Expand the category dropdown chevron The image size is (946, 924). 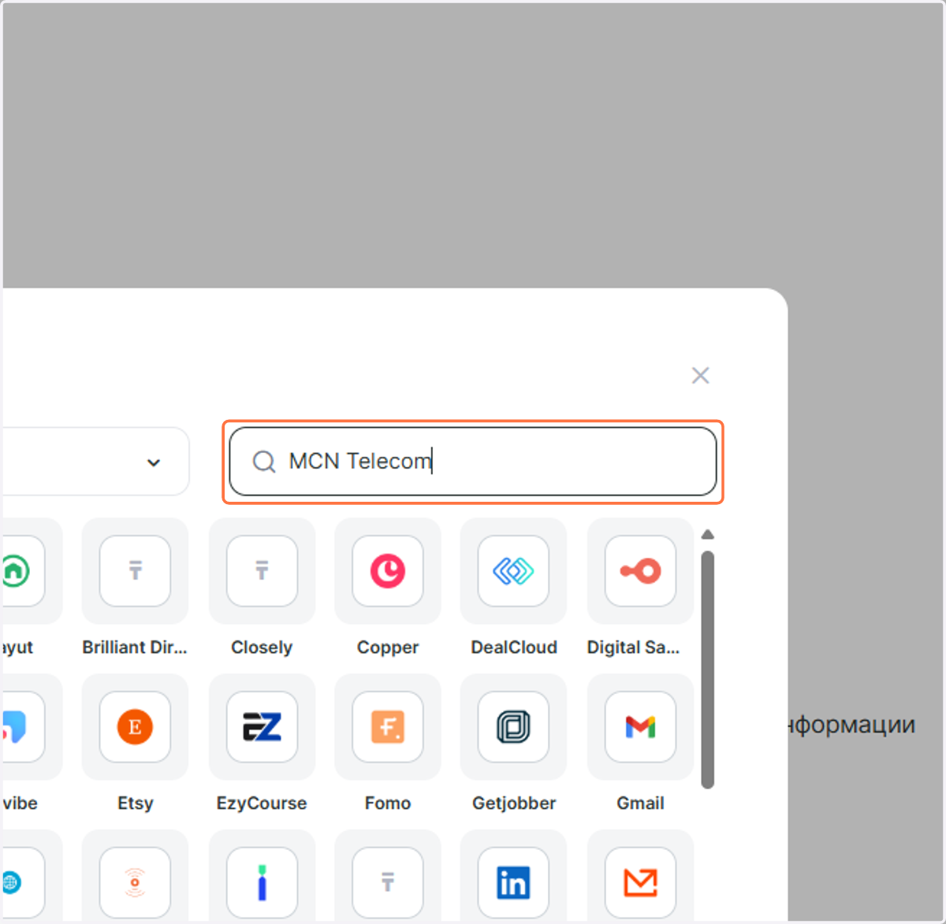point(154,462)
